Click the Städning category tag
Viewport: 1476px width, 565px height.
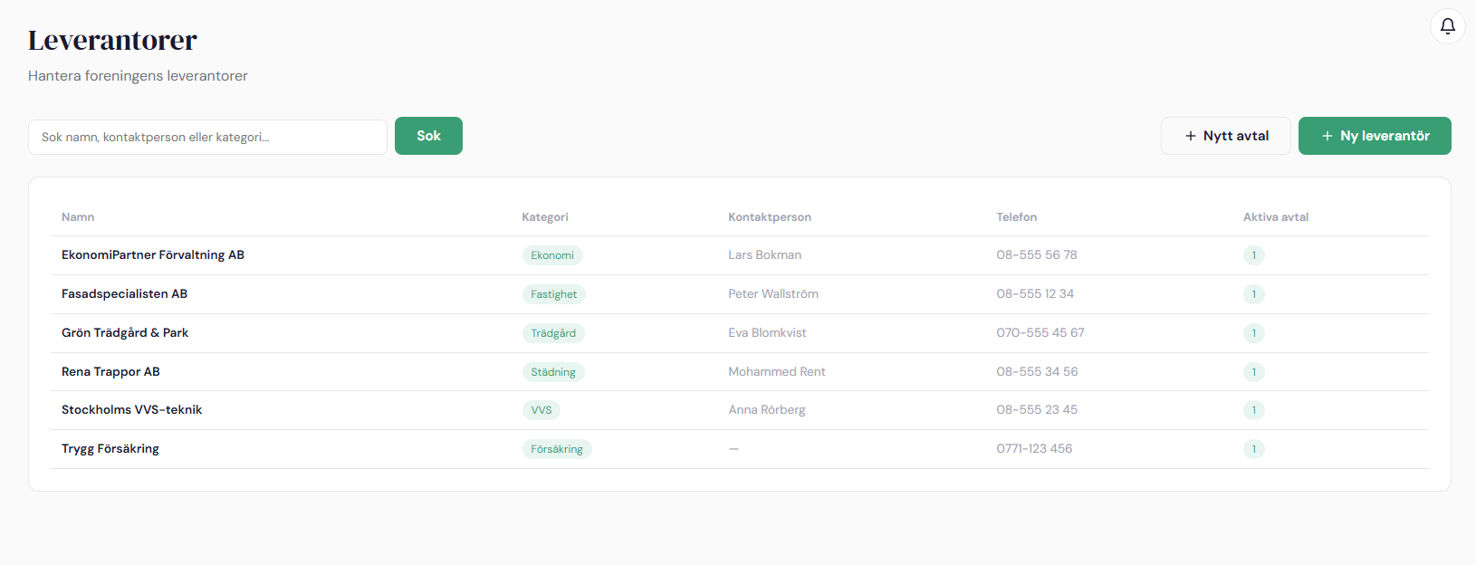(553, 372)
